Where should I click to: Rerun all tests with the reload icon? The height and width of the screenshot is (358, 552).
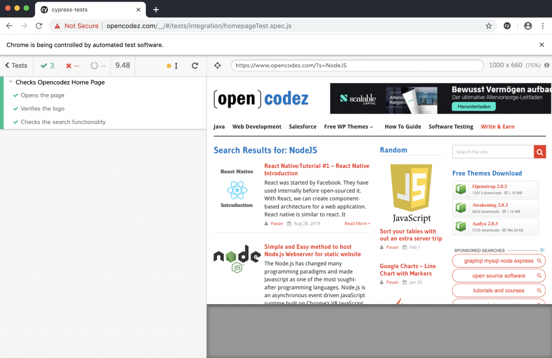click(195, 66)
